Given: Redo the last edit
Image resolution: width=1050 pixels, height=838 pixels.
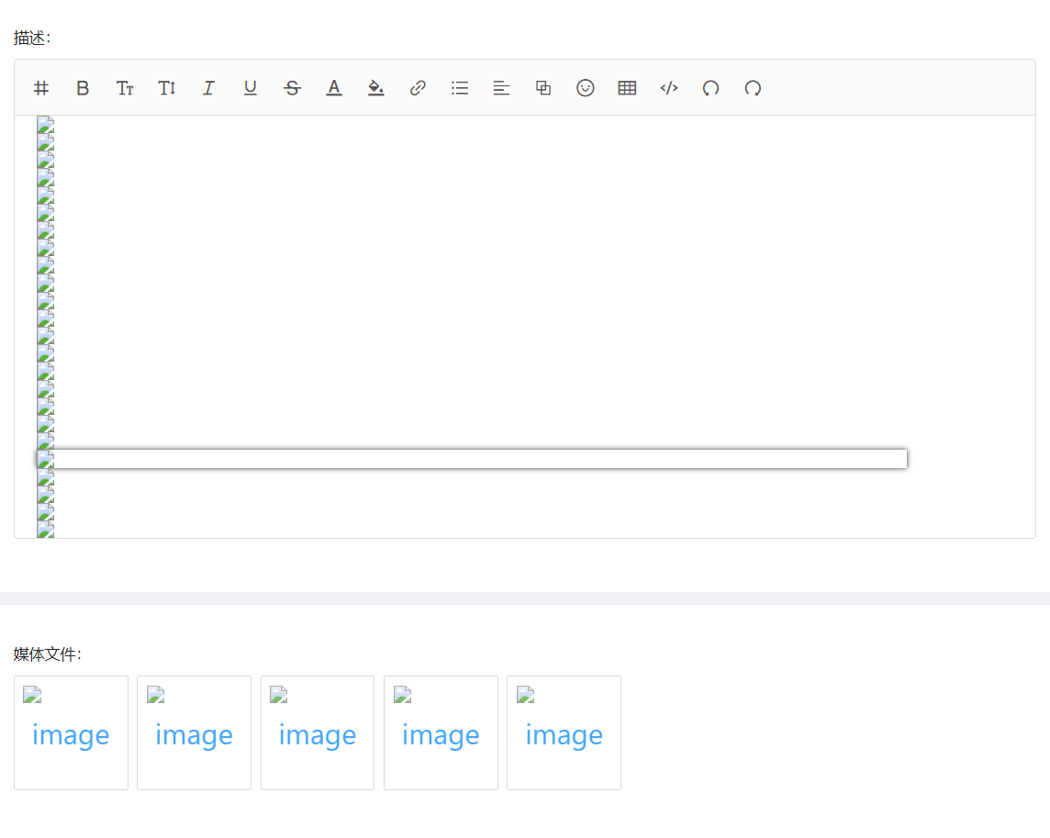Looking at the screenshot, I should [753, 88].
